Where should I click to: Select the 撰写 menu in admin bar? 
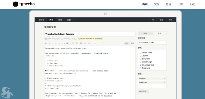pyautogui.click(x=51, y=20)
